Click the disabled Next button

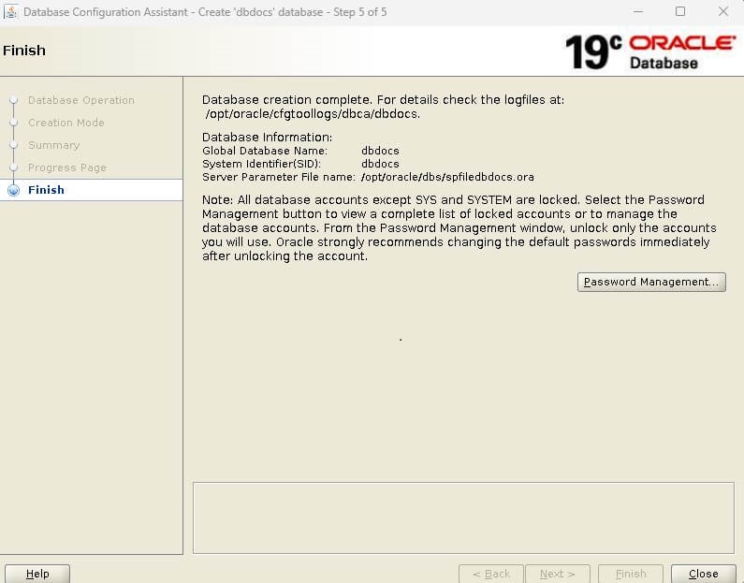pos(558,574)
